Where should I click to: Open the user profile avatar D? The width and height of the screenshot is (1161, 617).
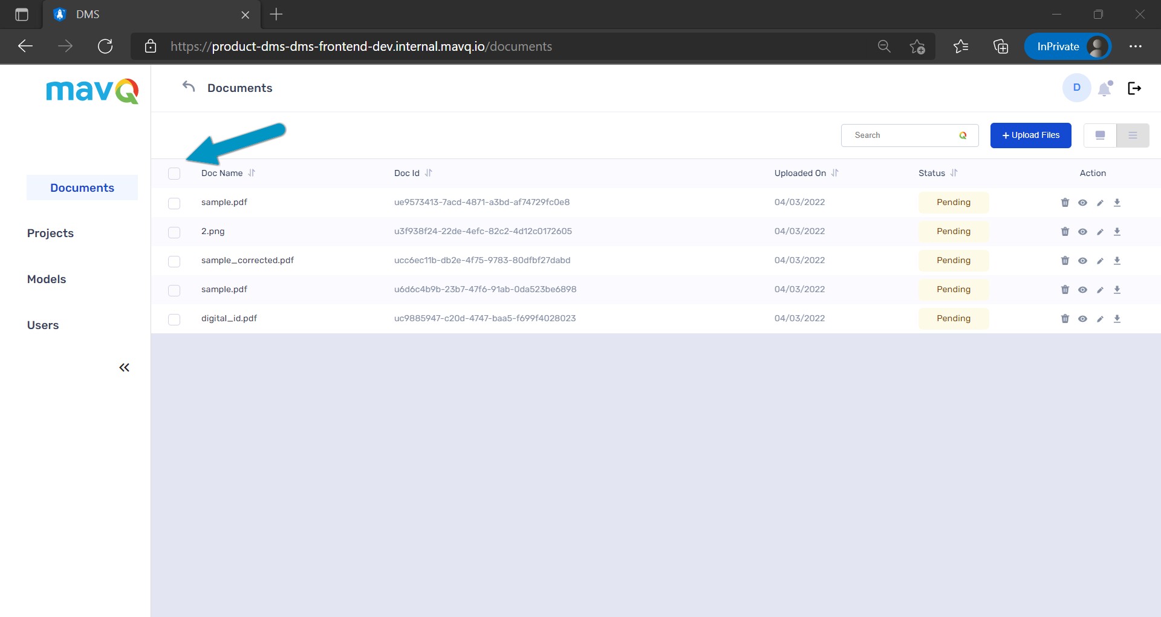(x=1076, y=88)
